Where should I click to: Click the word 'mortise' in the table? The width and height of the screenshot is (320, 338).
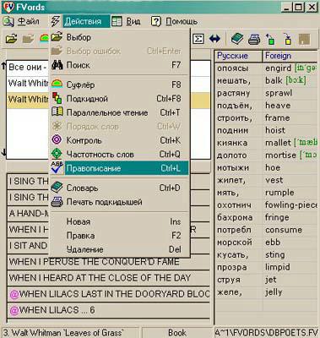point(280,155)
